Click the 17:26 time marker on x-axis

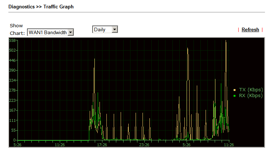click(x=102, y=145)
